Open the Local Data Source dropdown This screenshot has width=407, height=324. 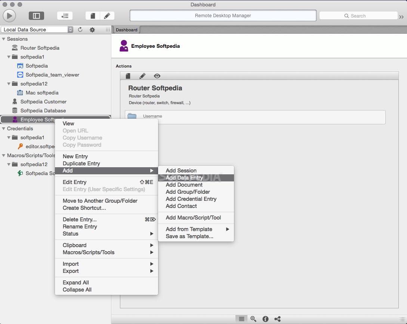[37, 29]
